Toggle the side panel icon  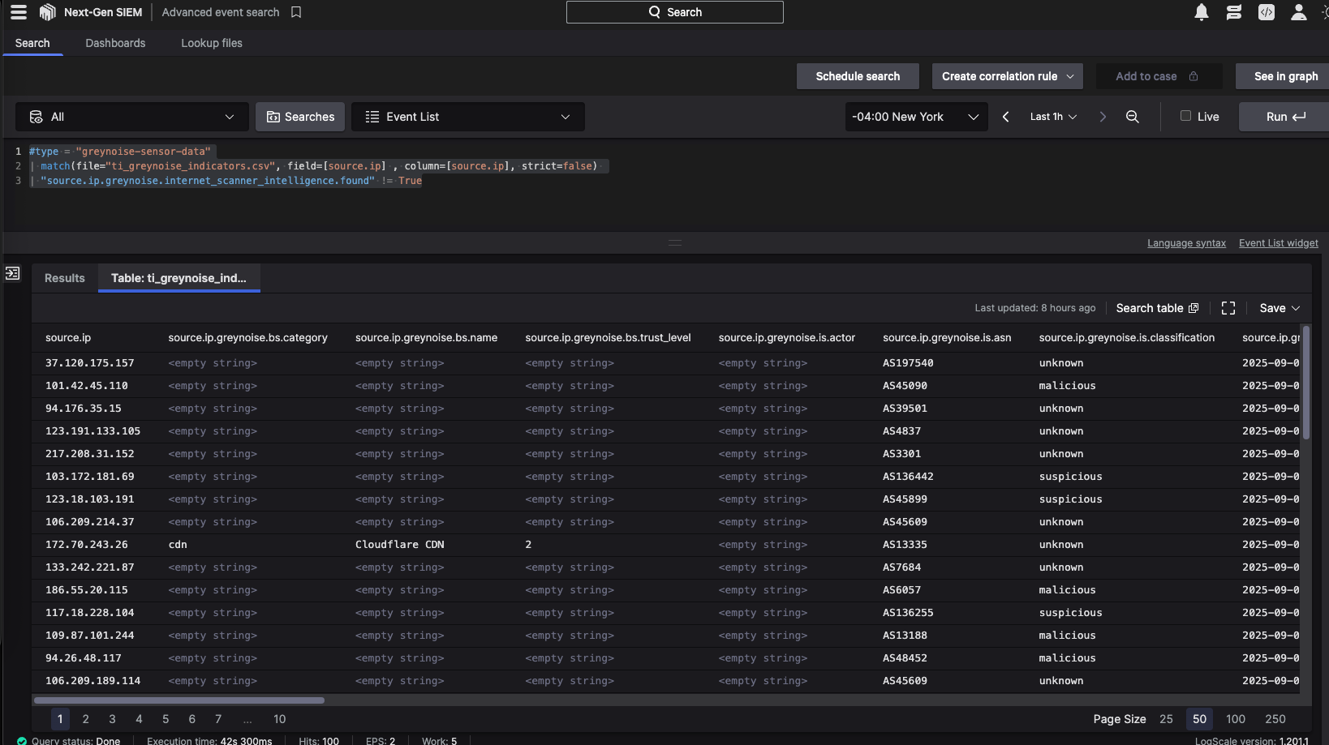point(13,273)
